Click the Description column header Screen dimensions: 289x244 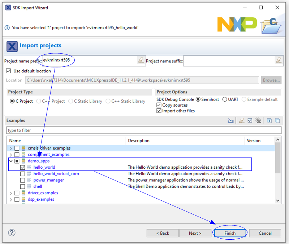point(185,141)
